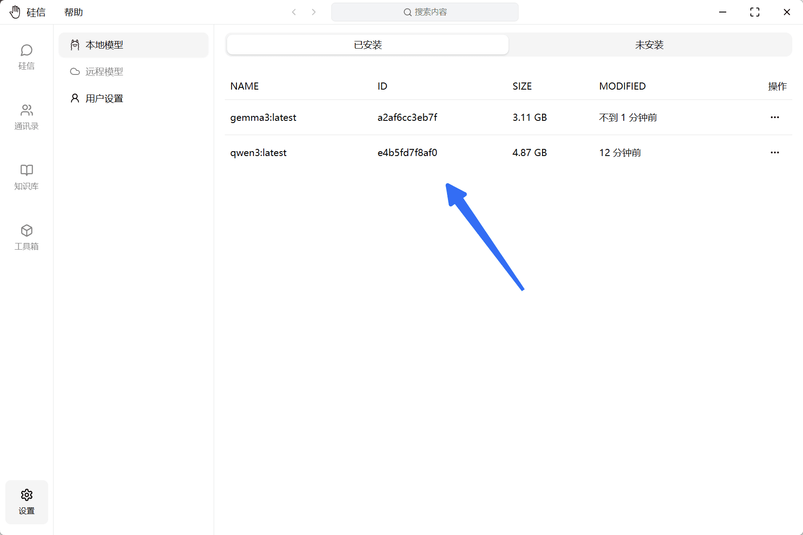Click the person icon beside 用户设置
This screenshot has height=535, width=803.
pos(75,99)
